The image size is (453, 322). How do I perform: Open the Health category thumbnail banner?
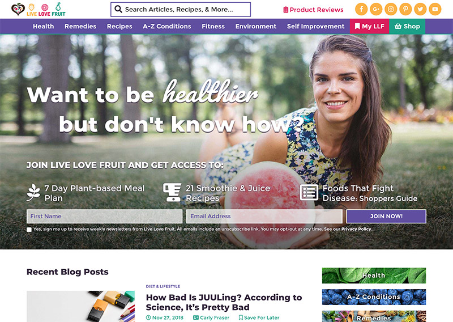[374, 276]
